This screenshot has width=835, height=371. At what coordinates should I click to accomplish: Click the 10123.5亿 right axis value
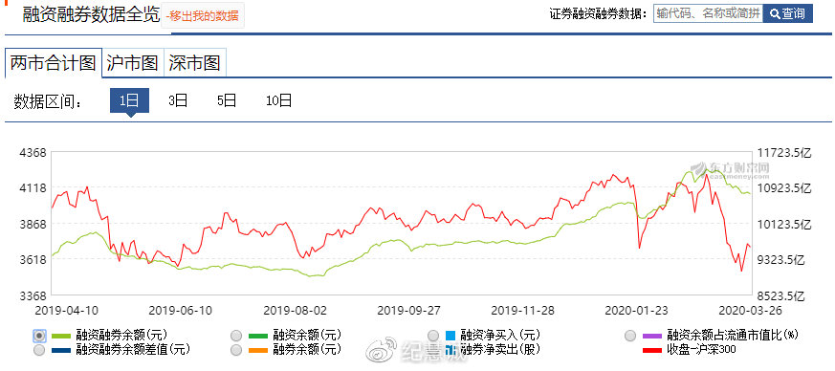[783, 225]
